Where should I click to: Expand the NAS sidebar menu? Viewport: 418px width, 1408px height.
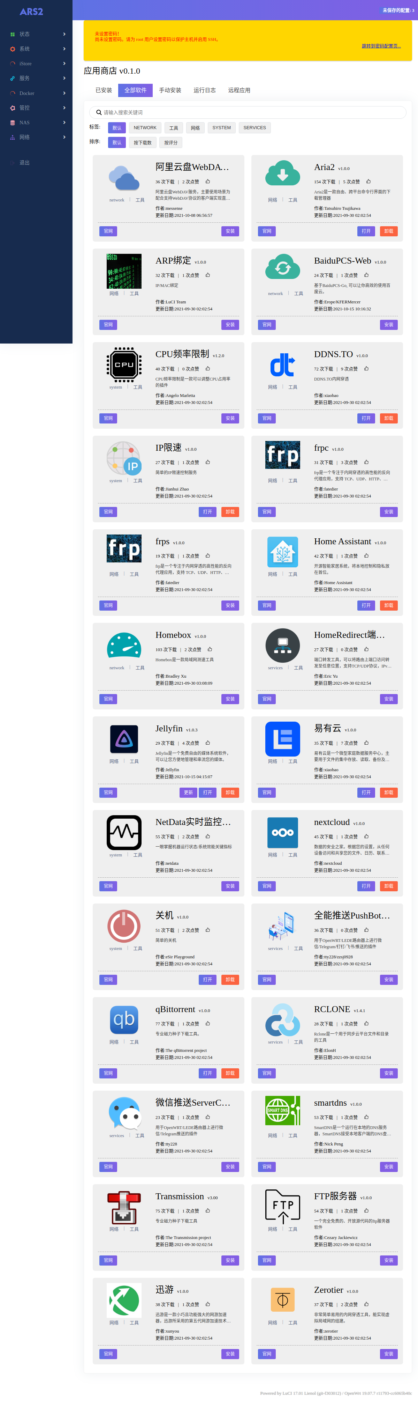(x=36, y=123)
